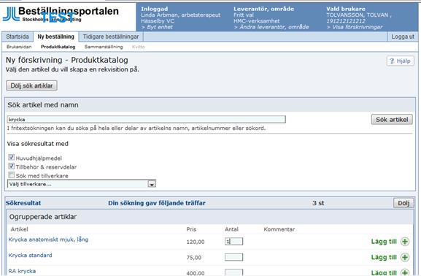This screenshot has width=421, height=276.
Task: Go to the Sammanställning step
Action: pyautogui.click(x=104, y=47)
